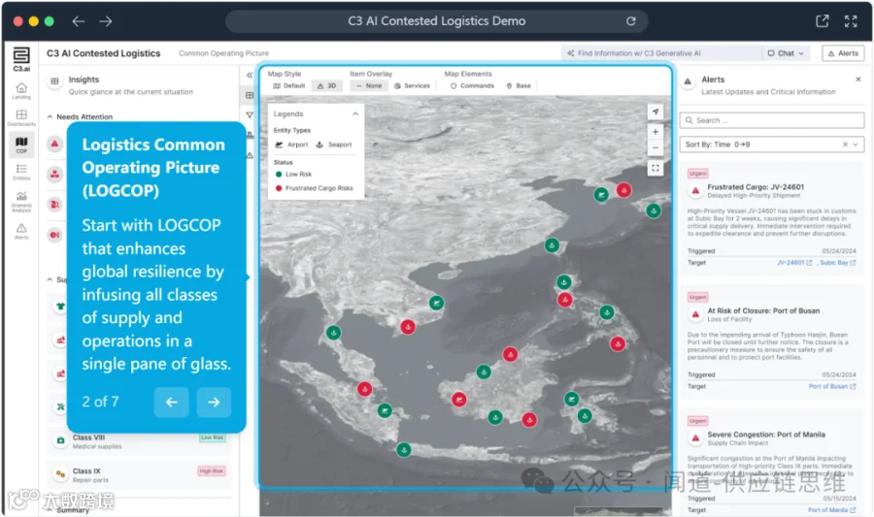Open the Port of Manila target link

point(831,510)
